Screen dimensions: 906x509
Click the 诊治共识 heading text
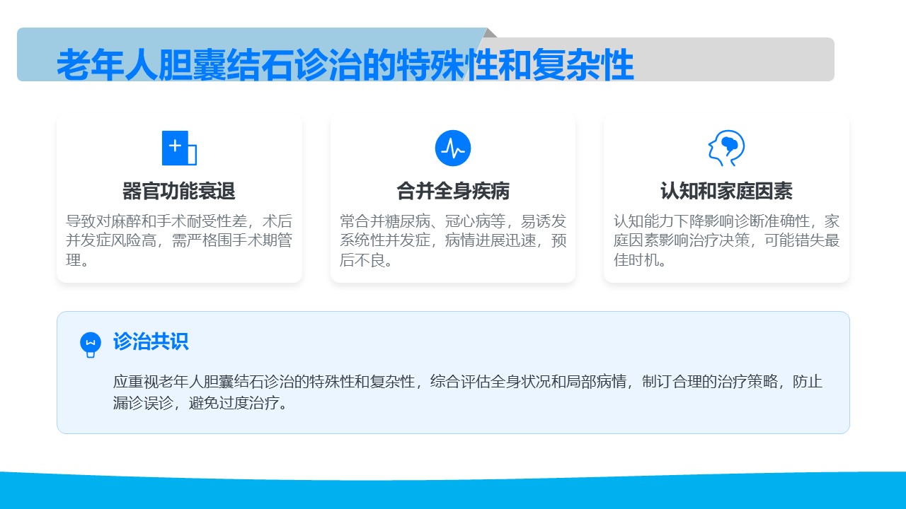(151, 342)
